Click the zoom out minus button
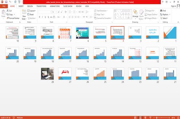This screenshot has width=180, height=119. pyautogui.click(x=154, y=118)
